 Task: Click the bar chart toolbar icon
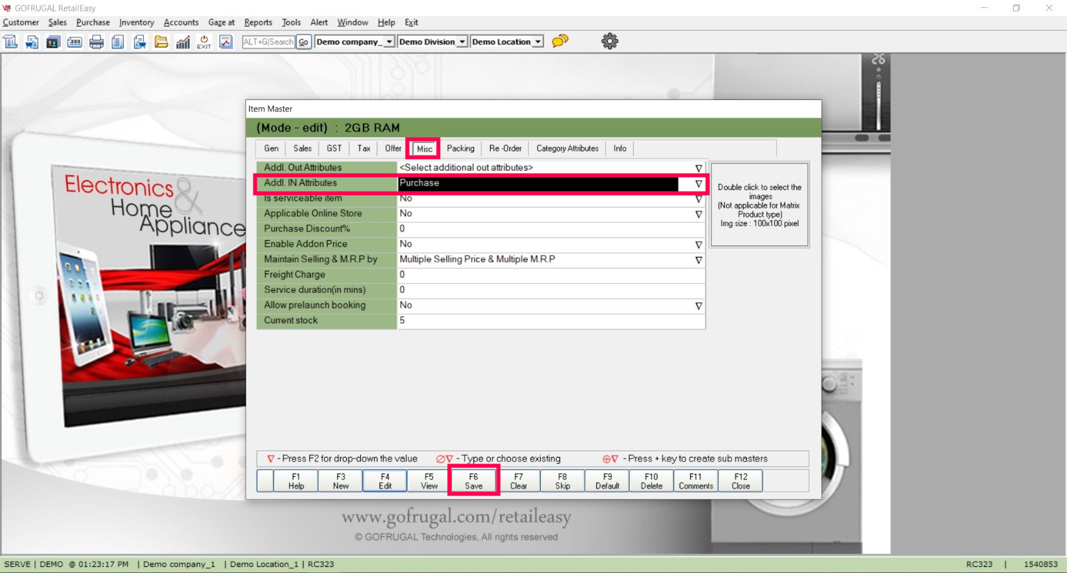pyautogui.click(x=183, y=42)
